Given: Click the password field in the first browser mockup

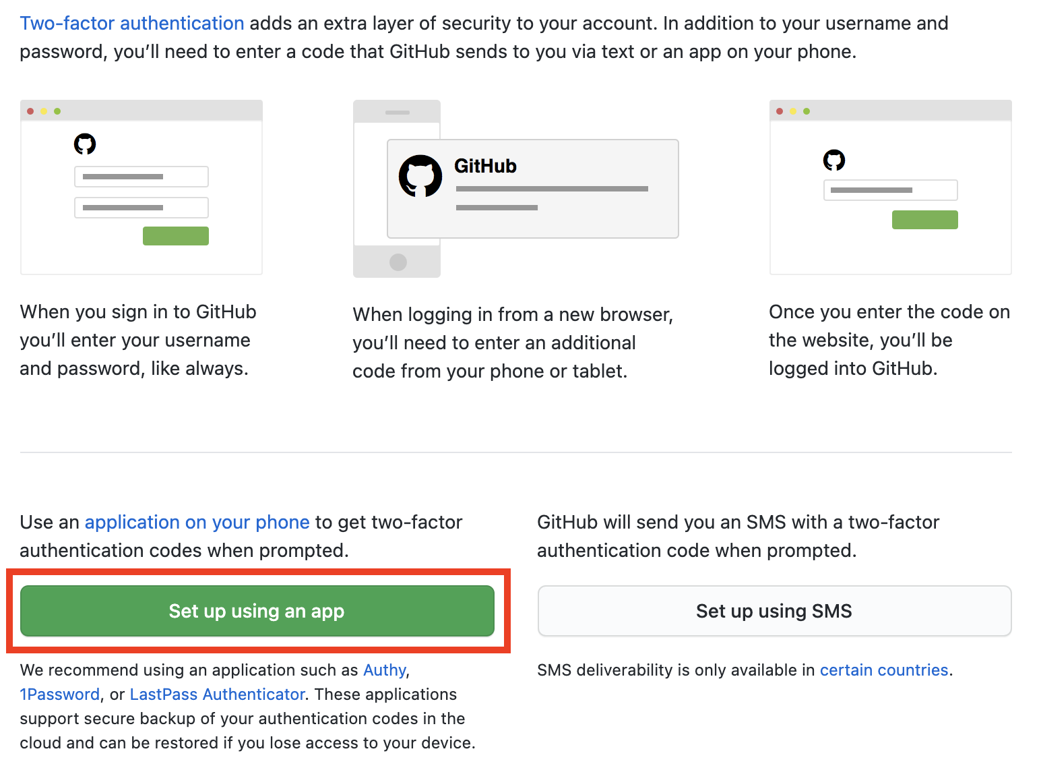Looking at the screenshot, I should 141,207.
